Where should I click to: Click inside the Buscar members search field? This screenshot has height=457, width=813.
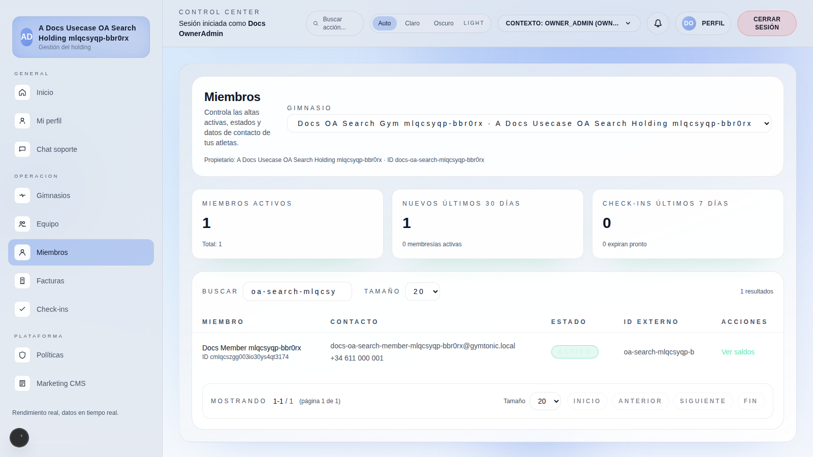point(297,291)
